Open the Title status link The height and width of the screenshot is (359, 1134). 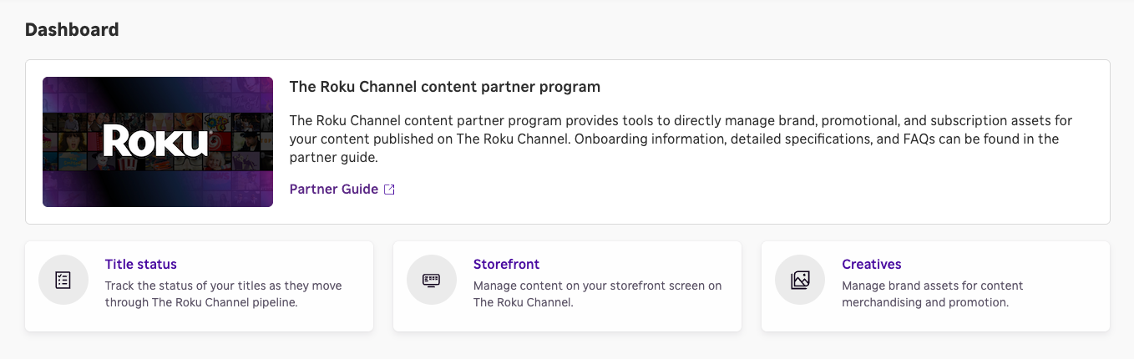(141, 265)
